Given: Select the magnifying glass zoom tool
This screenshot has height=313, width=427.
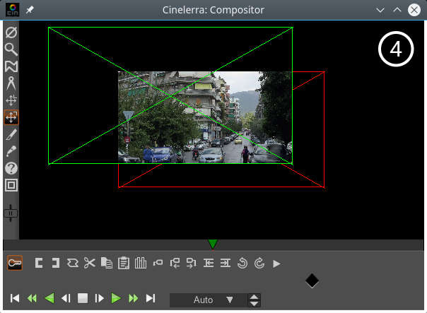Looking at the screenshot, I should click(11, 49).
